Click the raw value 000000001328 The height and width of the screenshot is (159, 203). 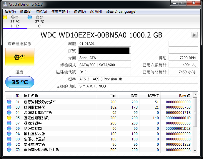(178, 144)
